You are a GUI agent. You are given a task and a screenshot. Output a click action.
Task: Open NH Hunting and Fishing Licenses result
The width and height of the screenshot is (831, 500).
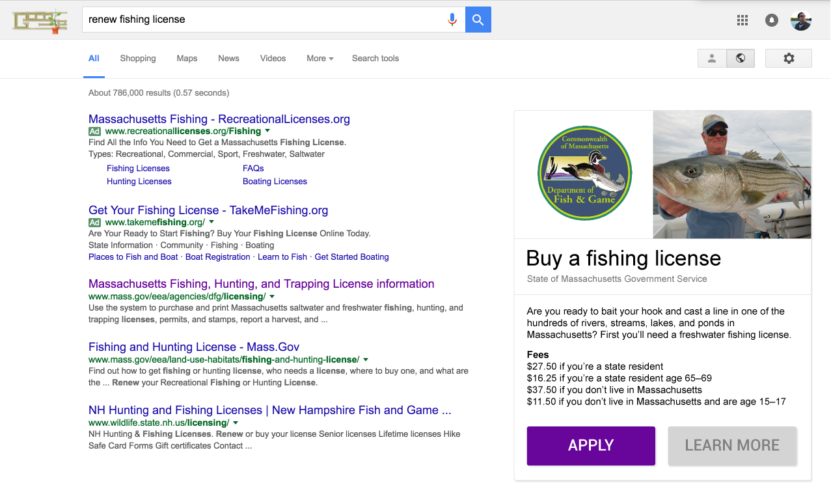click(270, 410)
